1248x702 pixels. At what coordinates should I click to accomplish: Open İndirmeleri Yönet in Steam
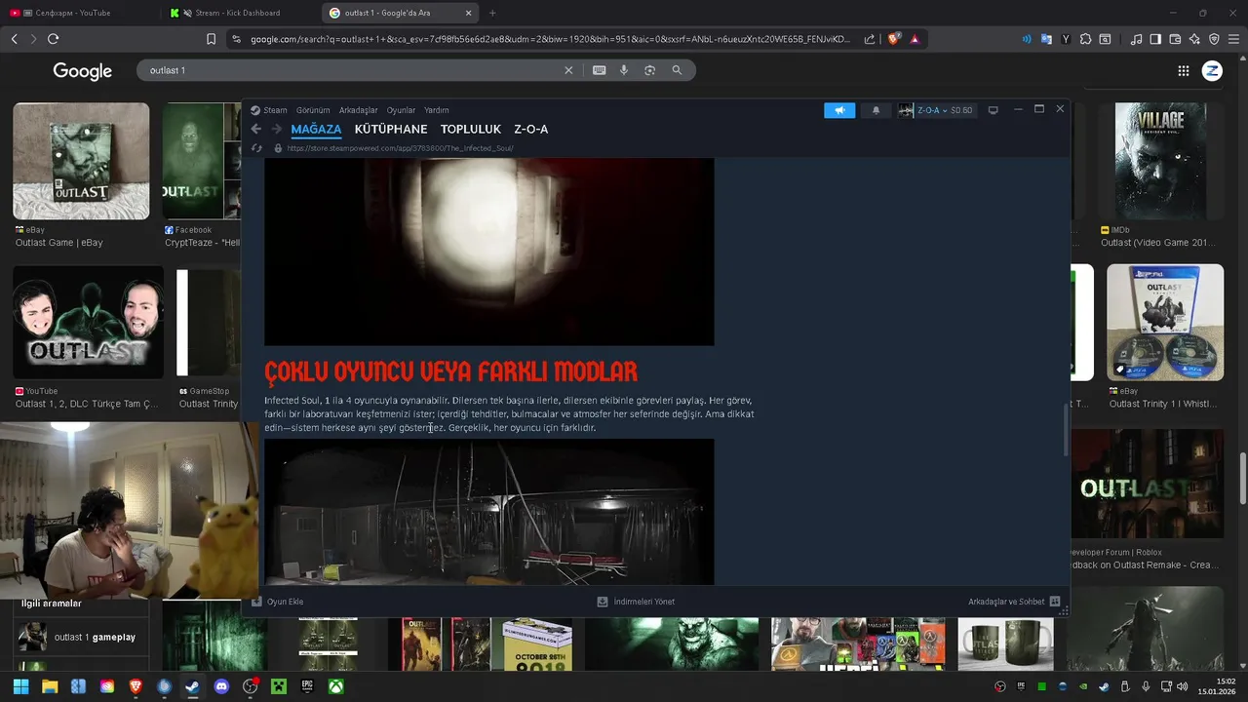[x=636, y=602]
